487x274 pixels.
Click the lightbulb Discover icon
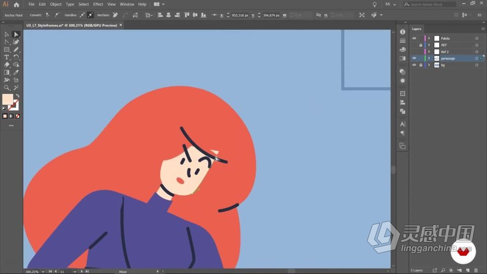374,5
